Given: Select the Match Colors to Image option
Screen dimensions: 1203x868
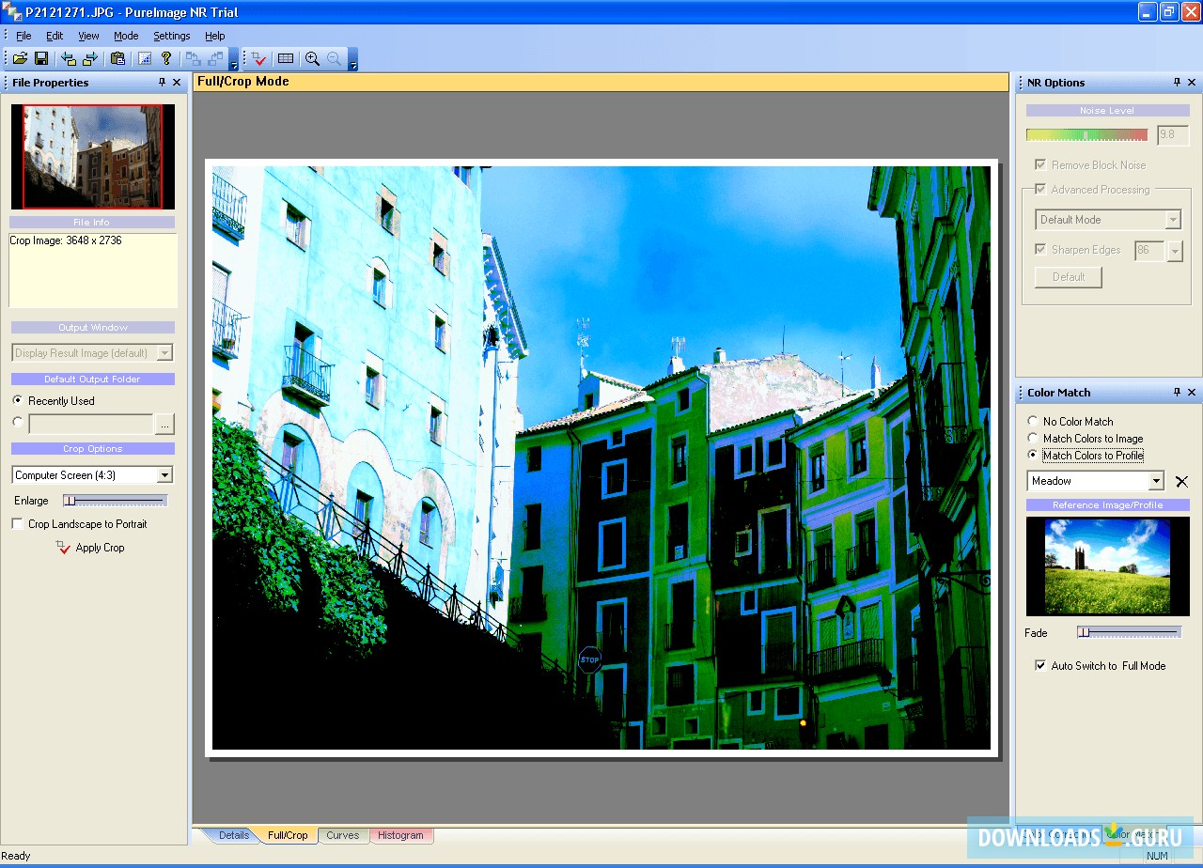Looking at the screenshot, I should point(1034,438).
